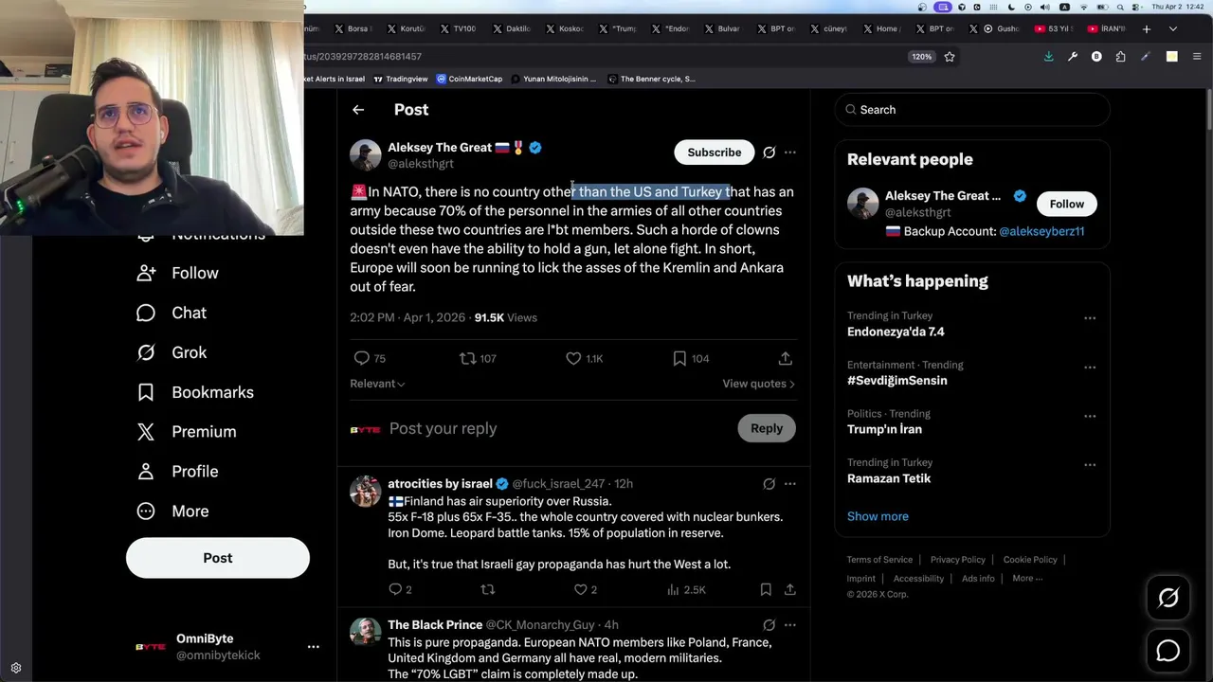Click repost icon showing 107
1213x682 pixels.
point(467,358)
